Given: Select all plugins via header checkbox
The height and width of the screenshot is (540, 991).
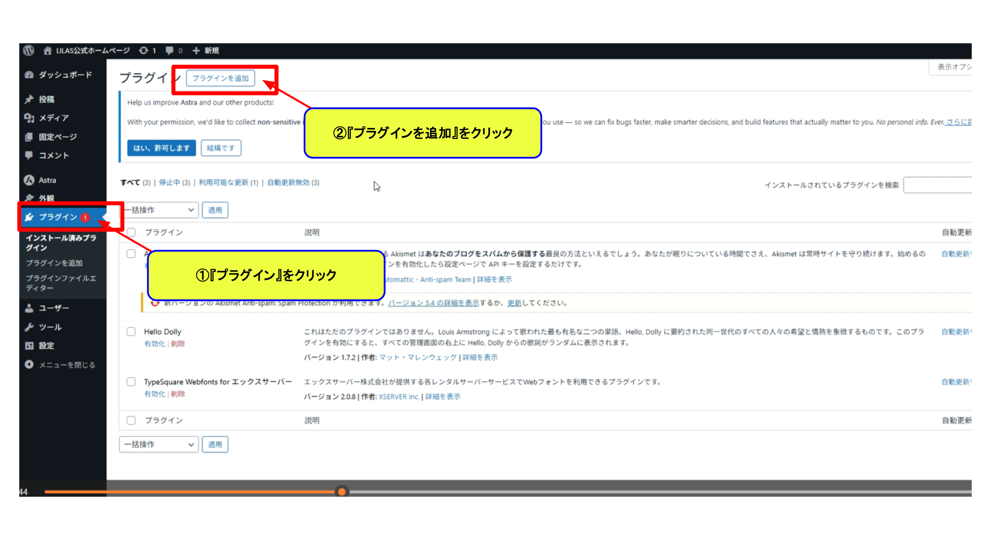Looking at the screenshot, I should tap(131, 232).
